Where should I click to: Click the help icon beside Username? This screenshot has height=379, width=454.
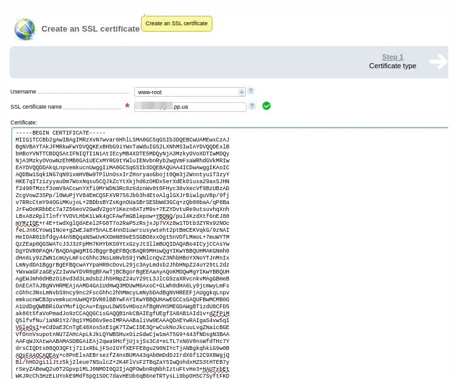click(x=251, y=92)
